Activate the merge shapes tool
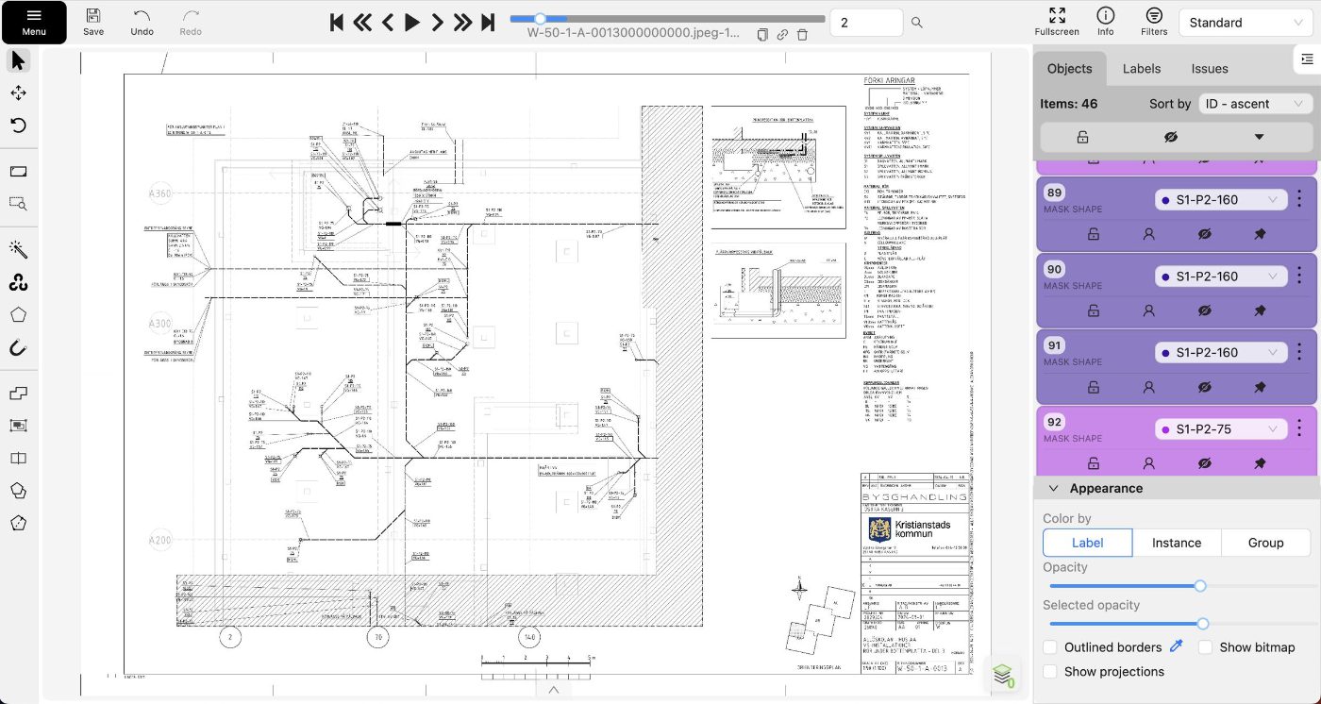Image resolution: width=1321 pixels, height=704 pixels. pos(18,394)
